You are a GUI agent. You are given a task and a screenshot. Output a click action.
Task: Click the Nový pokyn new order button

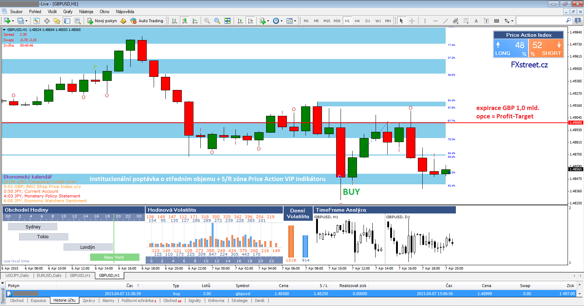[102, 21]
